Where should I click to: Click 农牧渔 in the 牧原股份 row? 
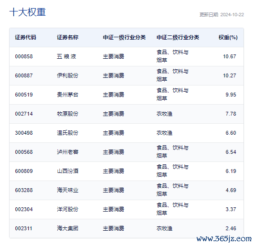click(164, 114)
